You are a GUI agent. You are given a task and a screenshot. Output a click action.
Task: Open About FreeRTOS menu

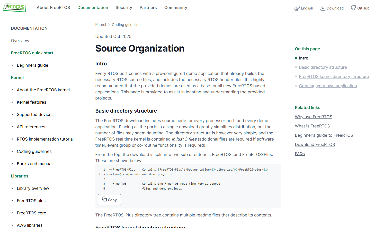pos(53,8)
